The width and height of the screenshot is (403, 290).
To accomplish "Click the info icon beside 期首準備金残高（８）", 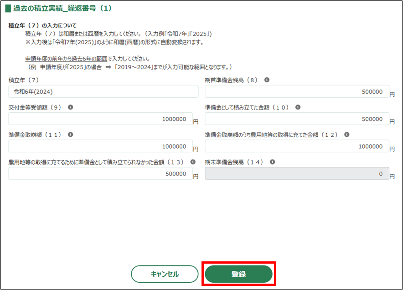I will (x=267, y=80).
